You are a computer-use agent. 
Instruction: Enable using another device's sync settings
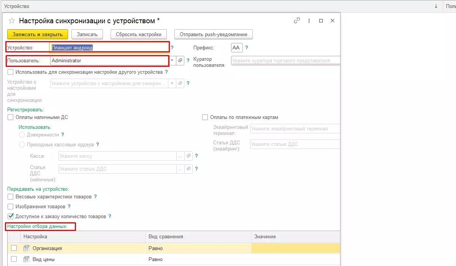tap(11, 72)
